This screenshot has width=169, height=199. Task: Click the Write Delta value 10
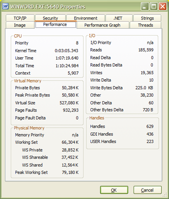pos(151,80)
